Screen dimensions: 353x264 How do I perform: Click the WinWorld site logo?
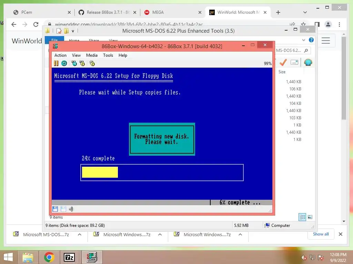pyautogui.click(x=27, y=41)
